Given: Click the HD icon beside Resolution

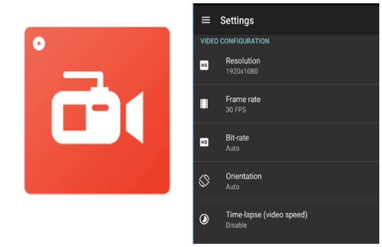Looking at the screenshot, I should tap(204, 66).
